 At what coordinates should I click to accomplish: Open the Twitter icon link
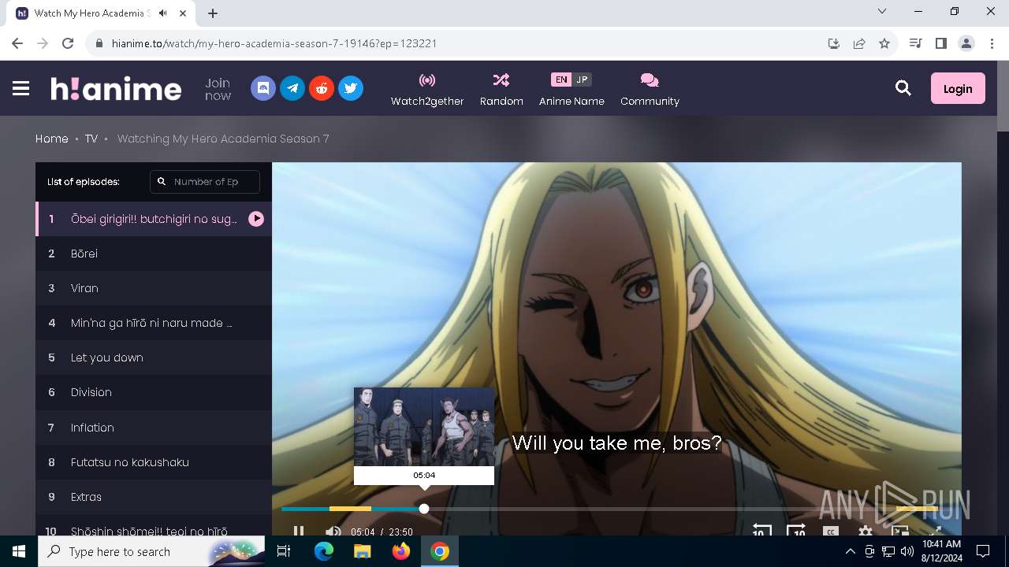351,87
